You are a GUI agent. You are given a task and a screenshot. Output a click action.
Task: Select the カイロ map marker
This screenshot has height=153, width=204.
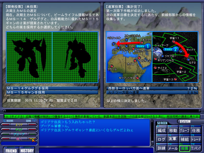[x=135, y=60]
